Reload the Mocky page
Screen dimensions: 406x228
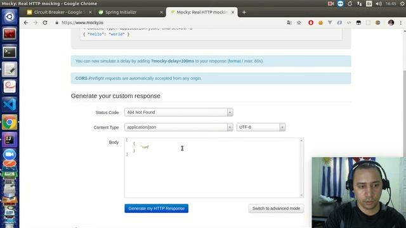point(45,23)
